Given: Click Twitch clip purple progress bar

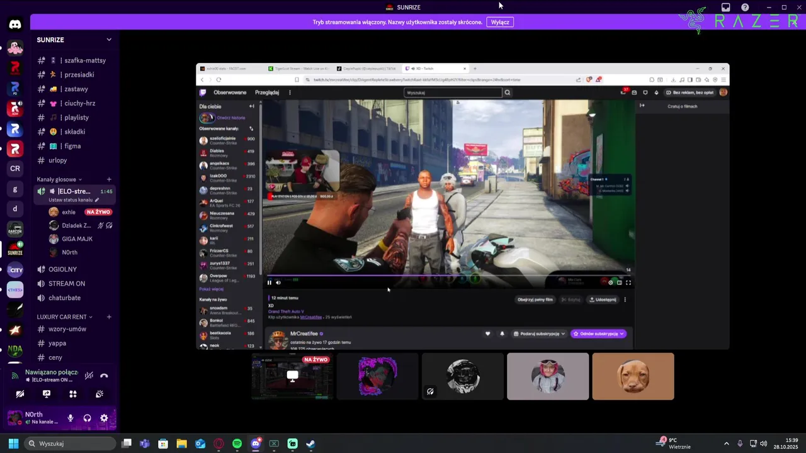Looking at the screenshot, I should (450, 276).
